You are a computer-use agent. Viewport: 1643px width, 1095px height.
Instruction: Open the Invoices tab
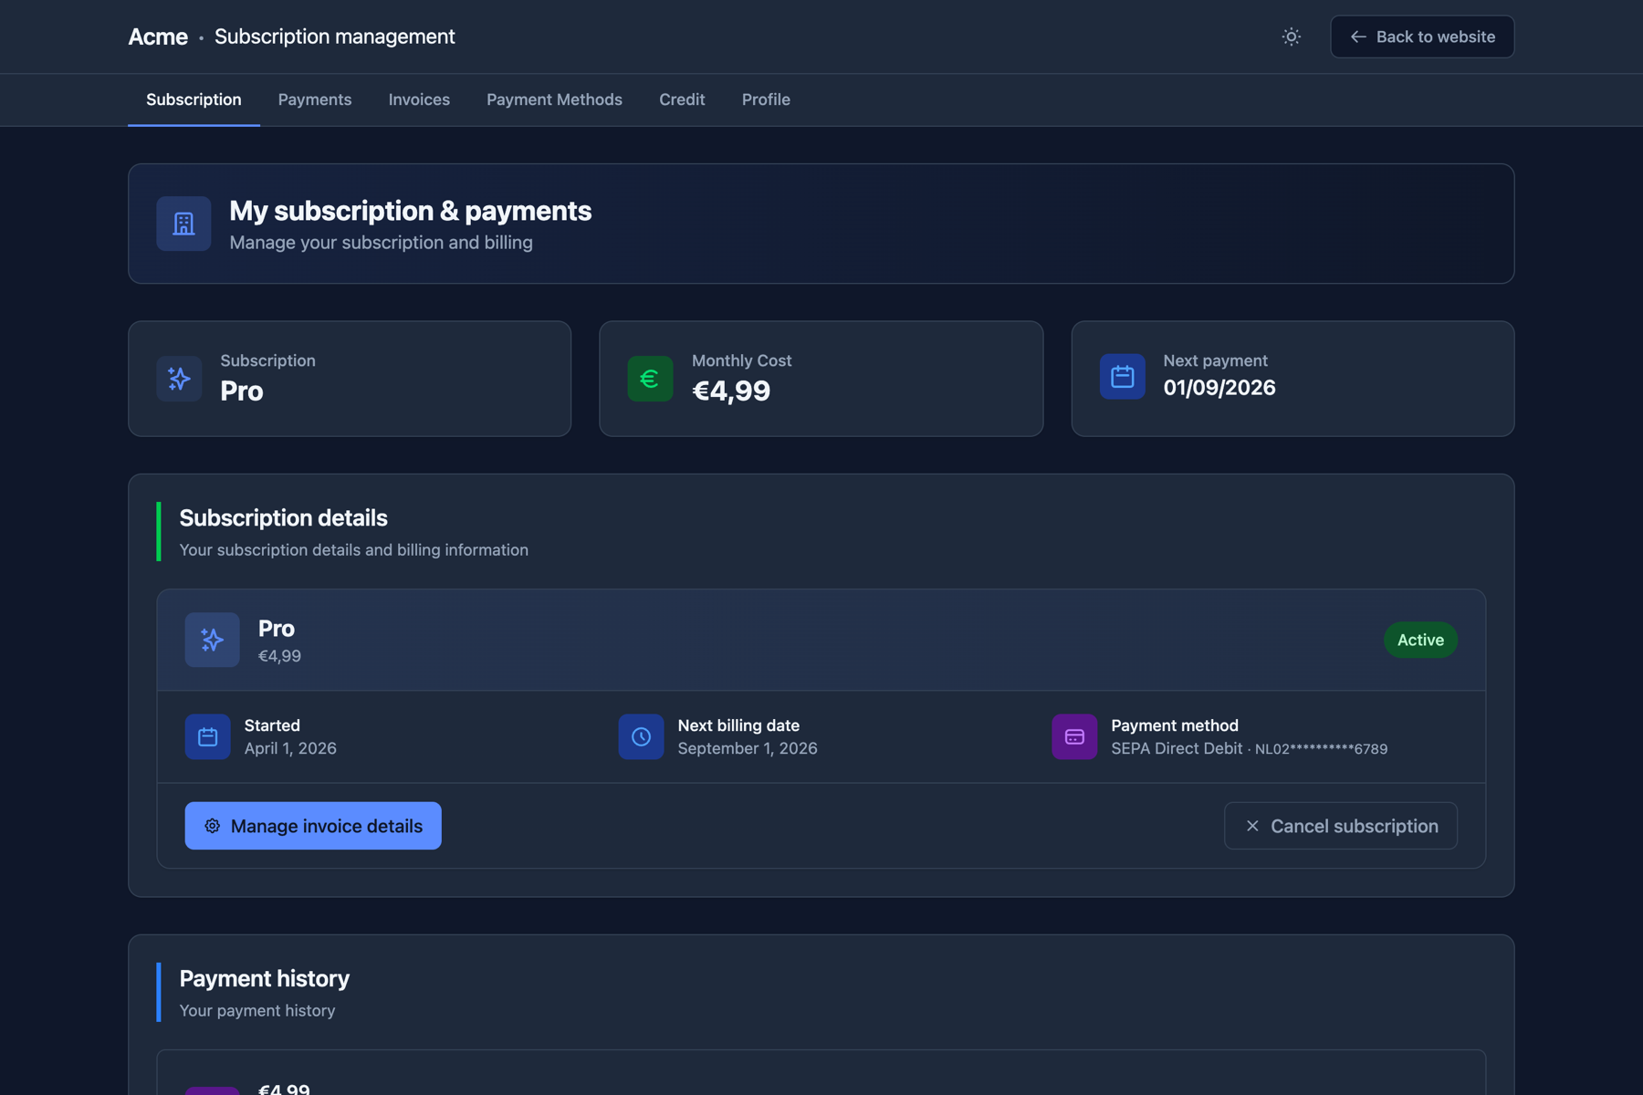click(x=419, y=99)
